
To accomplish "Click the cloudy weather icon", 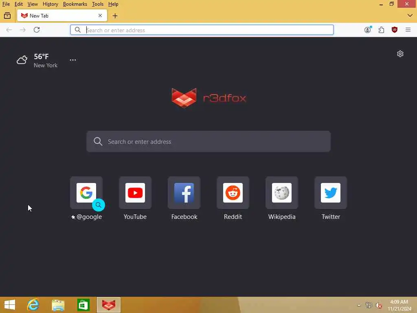I will (22, 60).
